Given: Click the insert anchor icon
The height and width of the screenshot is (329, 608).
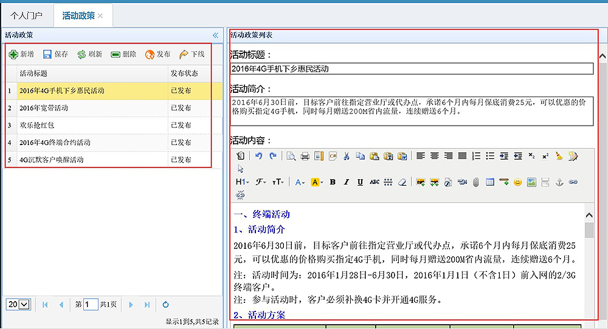Looking at the screenshot, I should click(x=559, y=182).
